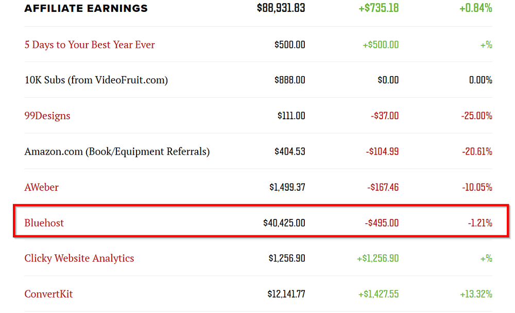Open the AWeber link
This screenshot has height=313, width=515.
(41, 187)
